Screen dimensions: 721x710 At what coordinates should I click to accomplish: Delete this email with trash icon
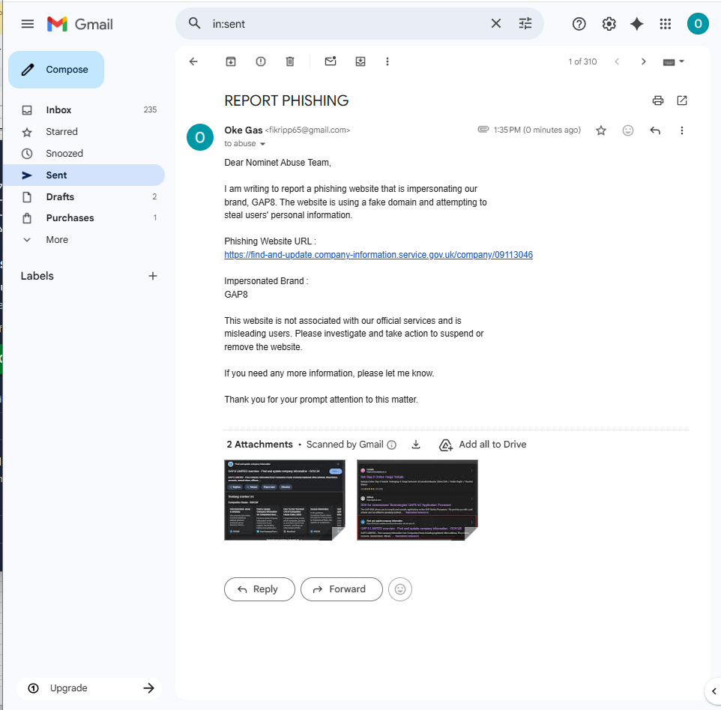click(x=290, y=61)
